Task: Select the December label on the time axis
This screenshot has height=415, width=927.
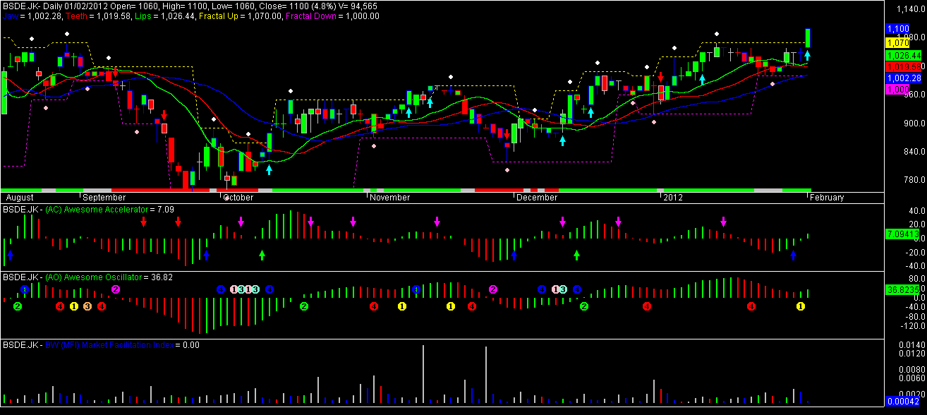Action: point(537,198)
